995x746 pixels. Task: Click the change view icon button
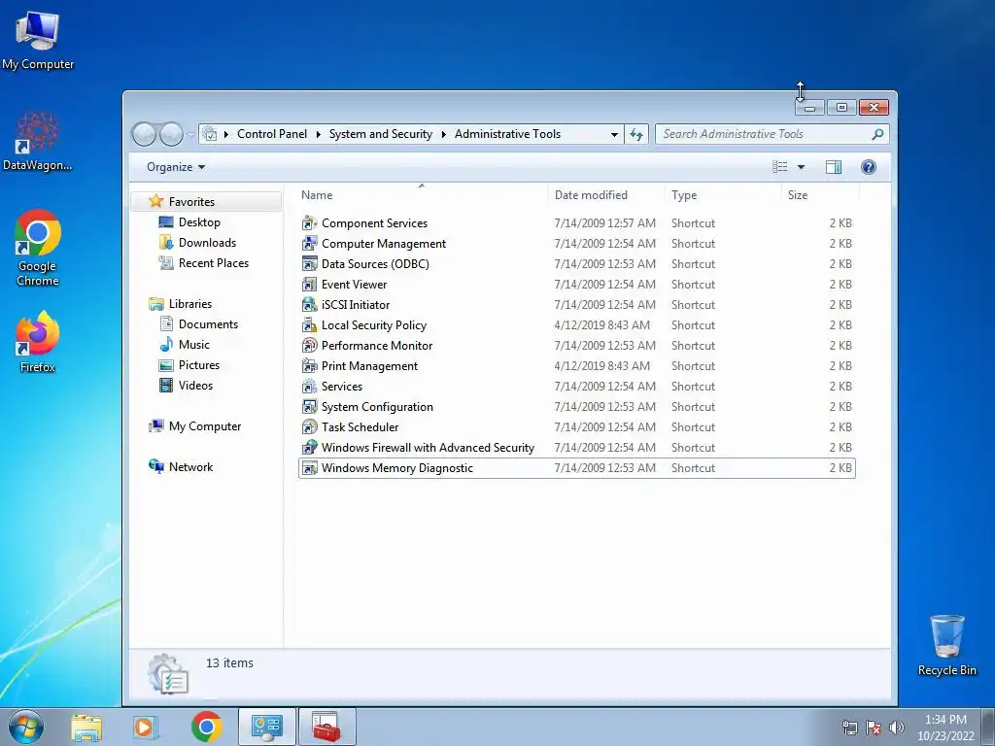click(x=780, y=167)
